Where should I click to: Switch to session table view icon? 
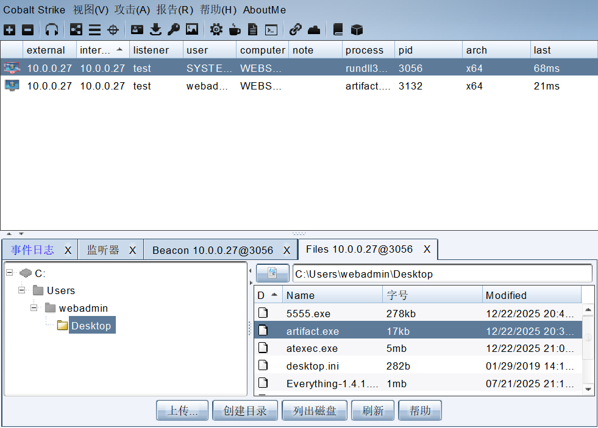[94, 30]
